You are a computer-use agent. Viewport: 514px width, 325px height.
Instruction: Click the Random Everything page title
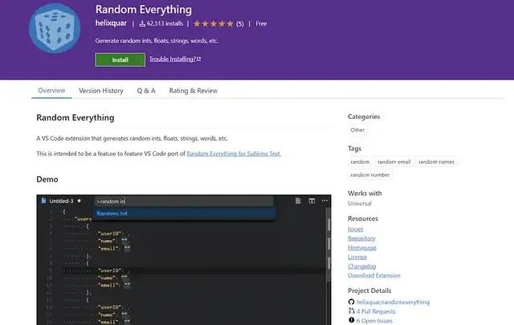144,10
